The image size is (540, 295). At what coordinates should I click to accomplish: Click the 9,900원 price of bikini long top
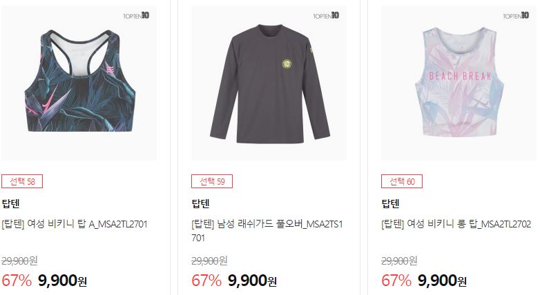point(442,281)
